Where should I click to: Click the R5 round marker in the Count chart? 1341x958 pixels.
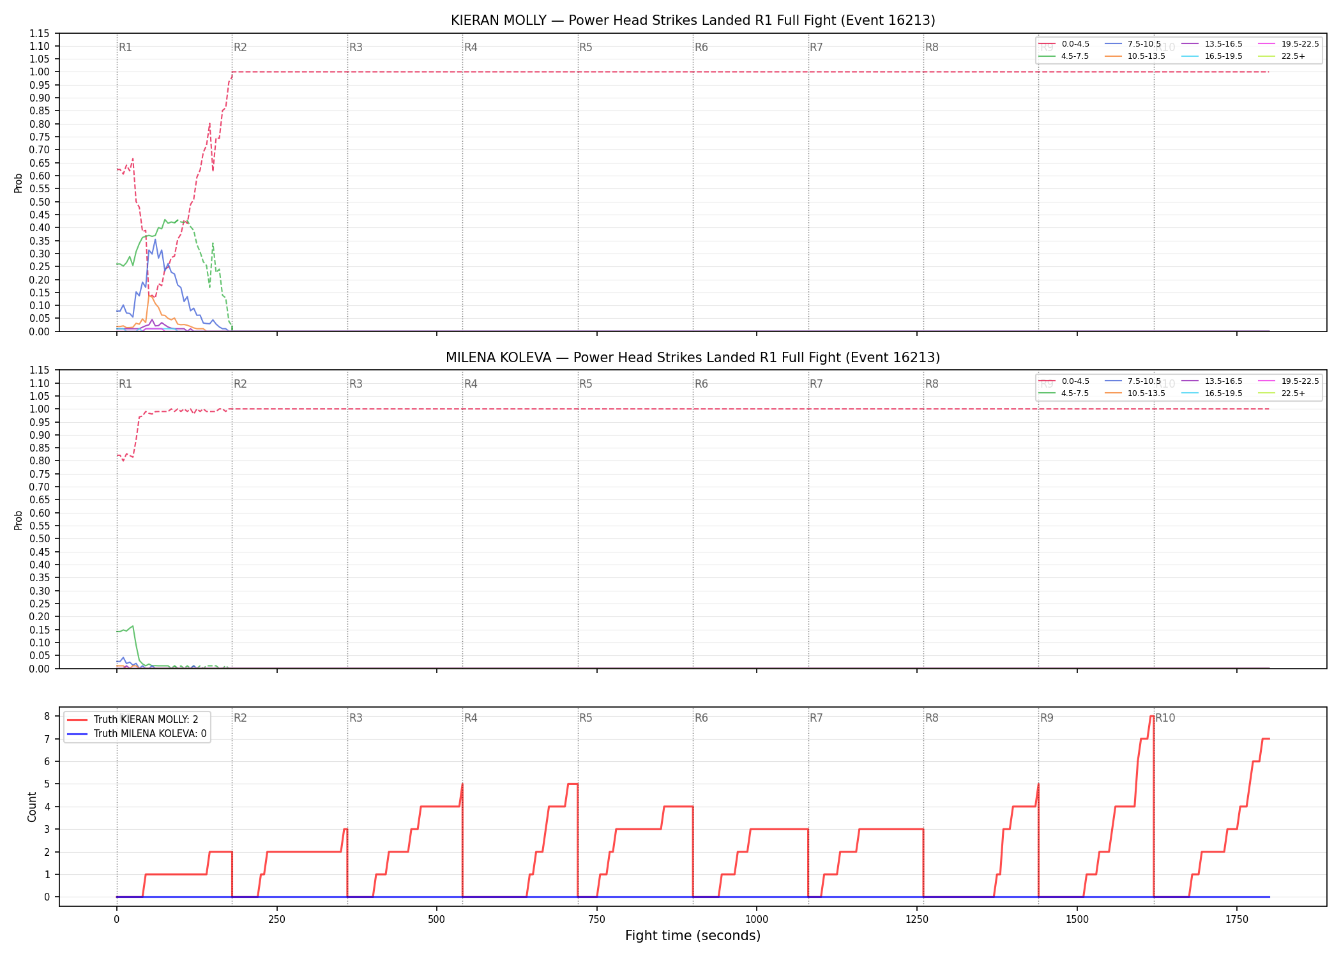pos(586,718)
